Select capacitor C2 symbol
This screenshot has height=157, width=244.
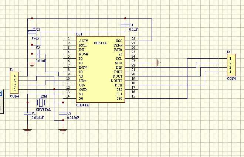coord(63,114)
